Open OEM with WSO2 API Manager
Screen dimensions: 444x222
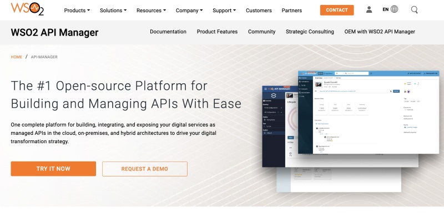380,32
